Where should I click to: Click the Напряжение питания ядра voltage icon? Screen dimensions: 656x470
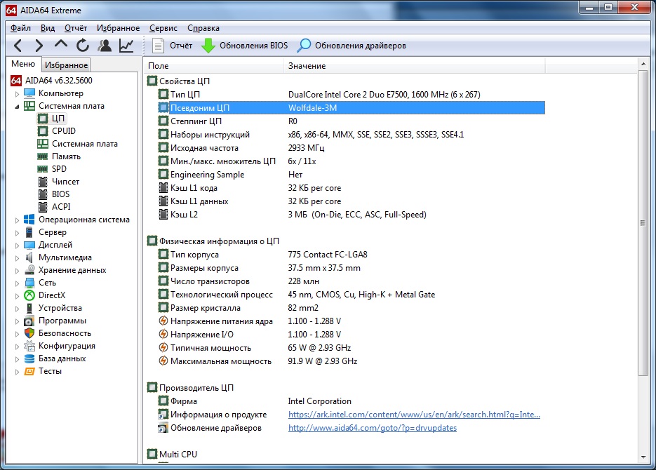pyautogui.click(x=163, y=321)
